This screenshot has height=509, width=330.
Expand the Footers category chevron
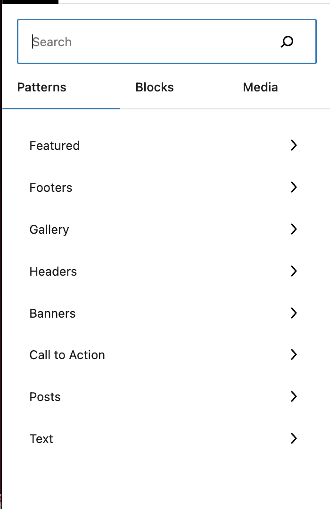tap(293, 187)
